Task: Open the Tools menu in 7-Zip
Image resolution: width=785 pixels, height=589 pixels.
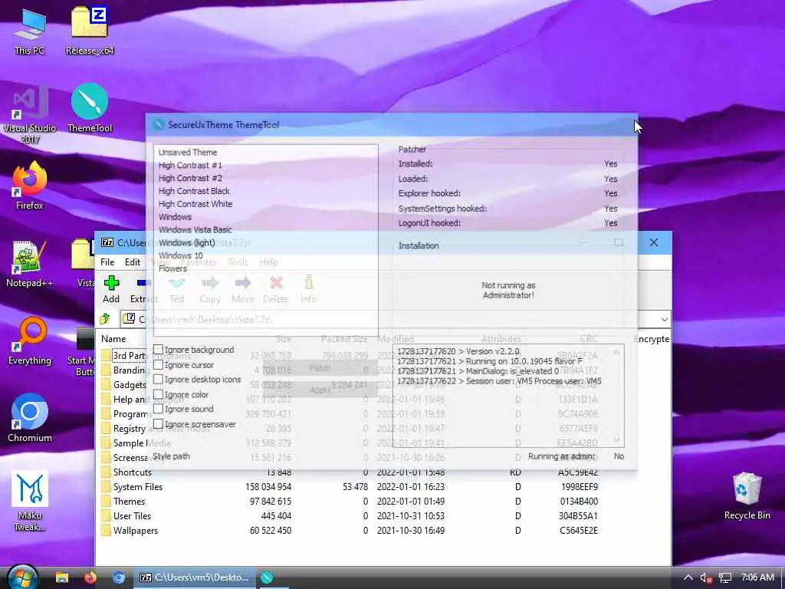Action: pos(238,262)
